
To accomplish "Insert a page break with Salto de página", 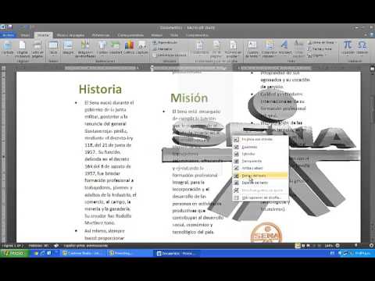I will [x=37, y=49].
